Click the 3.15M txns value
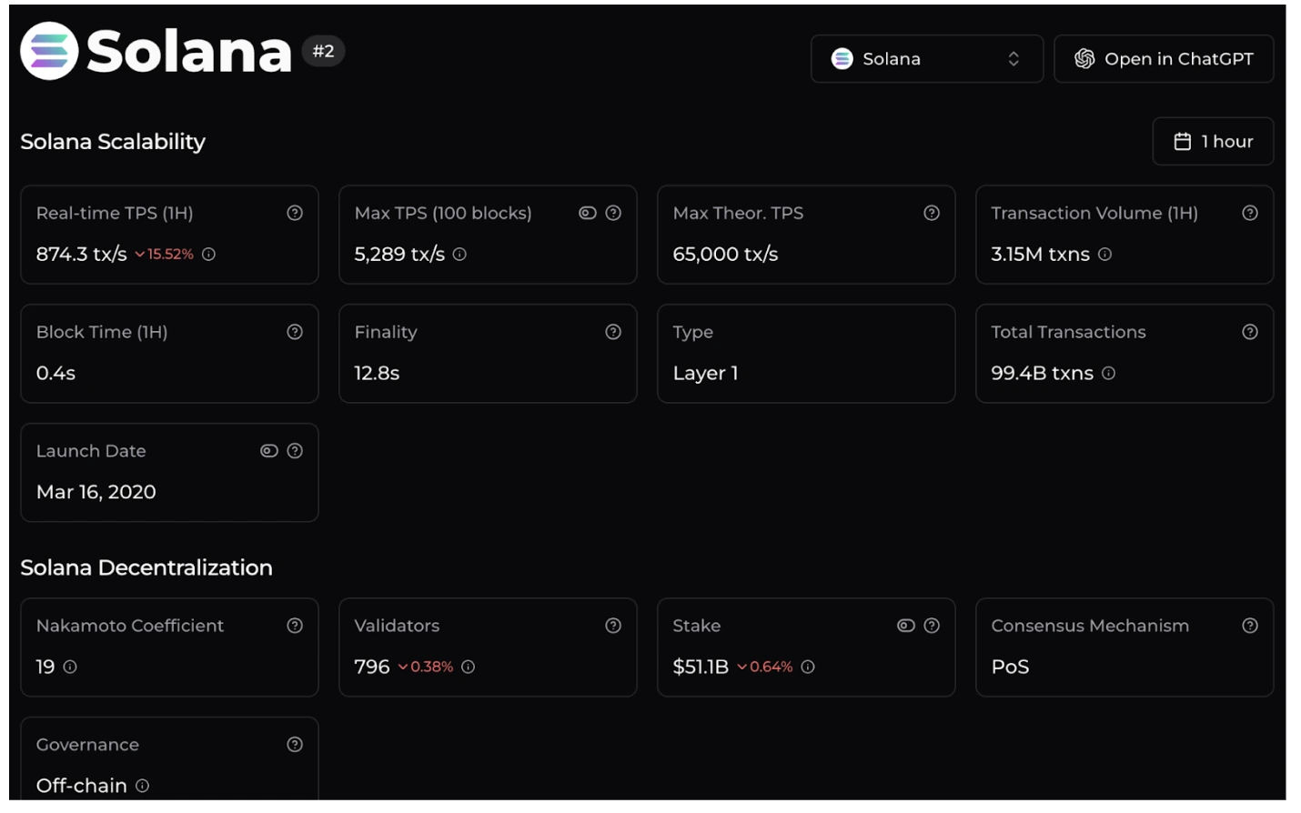 (x=1040, y=255)
